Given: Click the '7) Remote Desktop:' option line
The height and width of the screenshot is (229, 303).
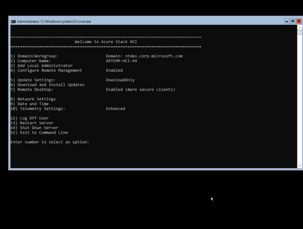Looking at the screenshot, I should [32, 90].
